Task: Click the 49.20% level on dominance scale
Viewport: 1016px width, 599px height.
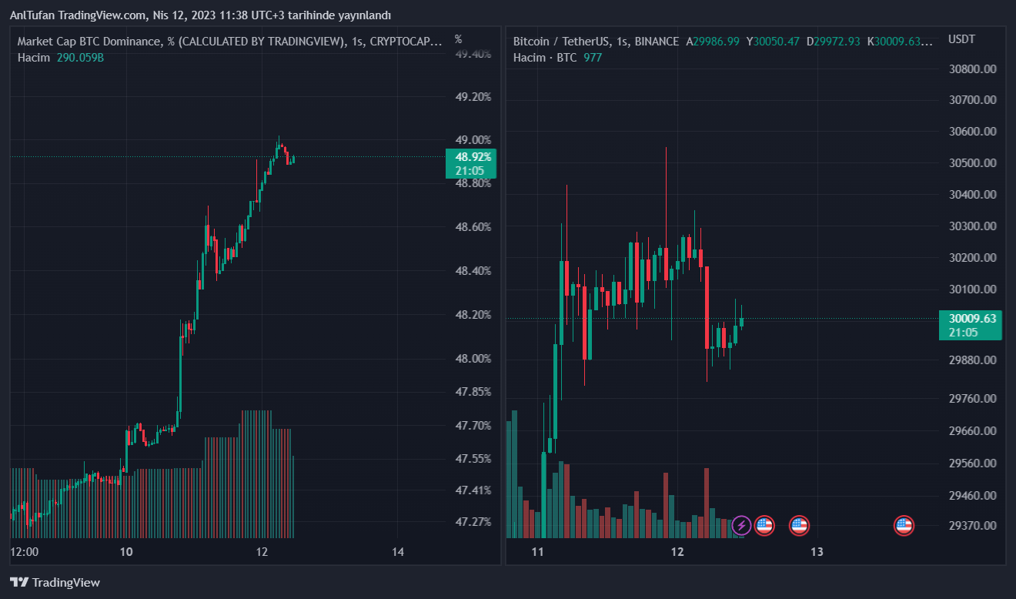Action: [473, 97]
